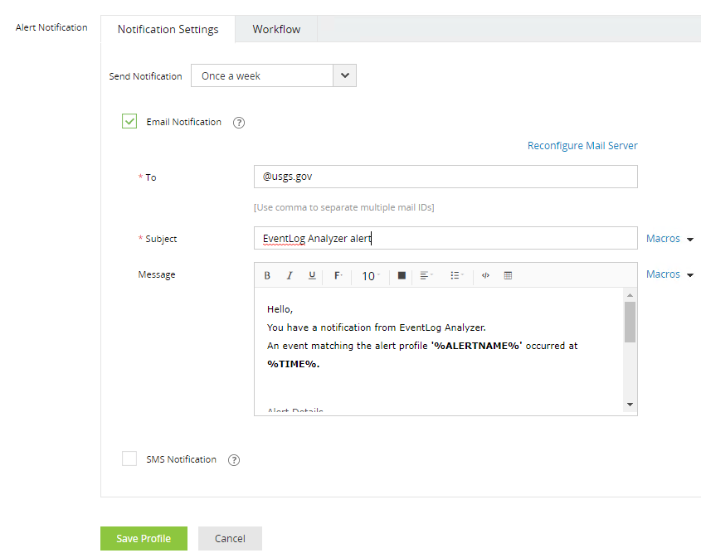Image resolution: width=701 pixels, height=553 pixels.
Task: Open the Macros dropdown beside Subject
Action: point(669,239)
